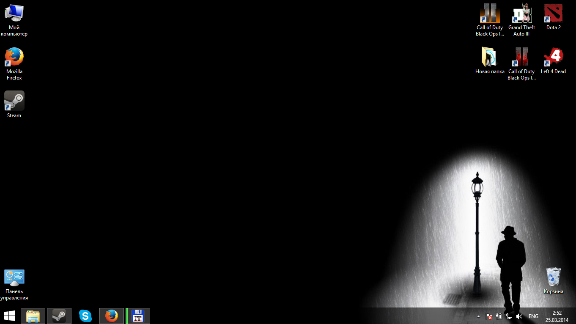Switch to Steam in the taskbar
This screenshot has height=324, width=576.
pyautogui.click(x=59, y=316)
